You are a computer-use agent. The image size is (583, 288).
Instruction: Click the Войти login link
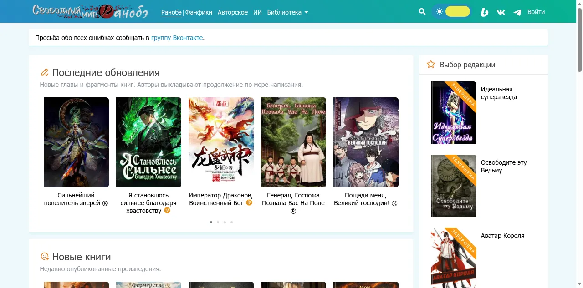[x=536, y=12]
